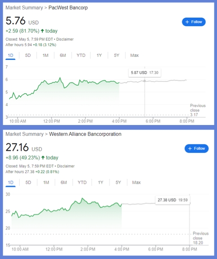217x259 pixels.
Task: Choose Max range for Western Alliance chart
Action: coord(136,182)
